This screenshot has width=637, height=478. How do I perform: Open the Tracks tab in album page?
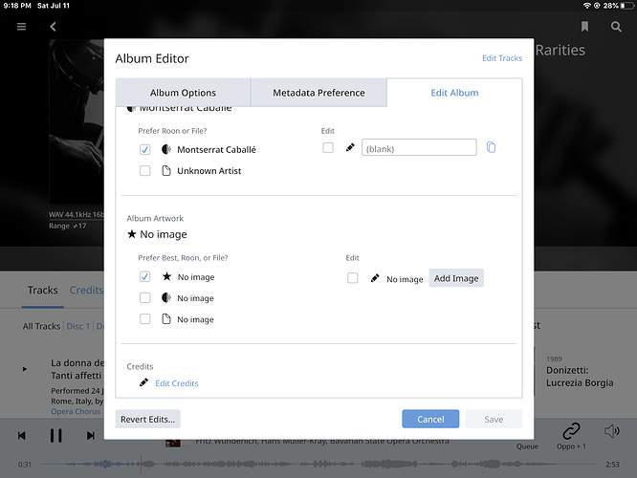coord(43,290)
